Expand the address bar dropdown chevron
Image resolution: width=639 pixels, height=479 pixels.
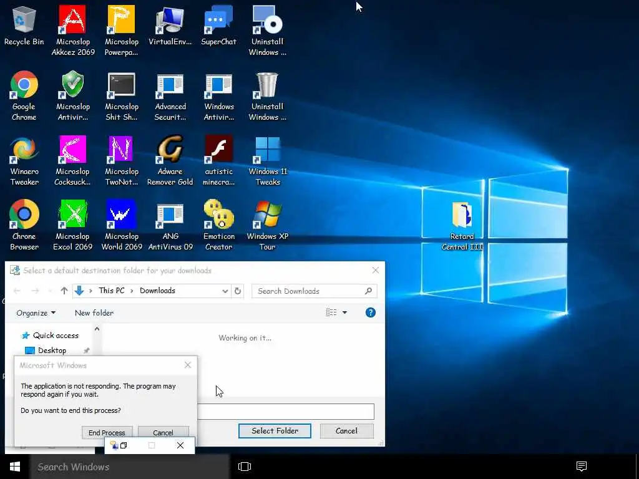tap(225, 291)
